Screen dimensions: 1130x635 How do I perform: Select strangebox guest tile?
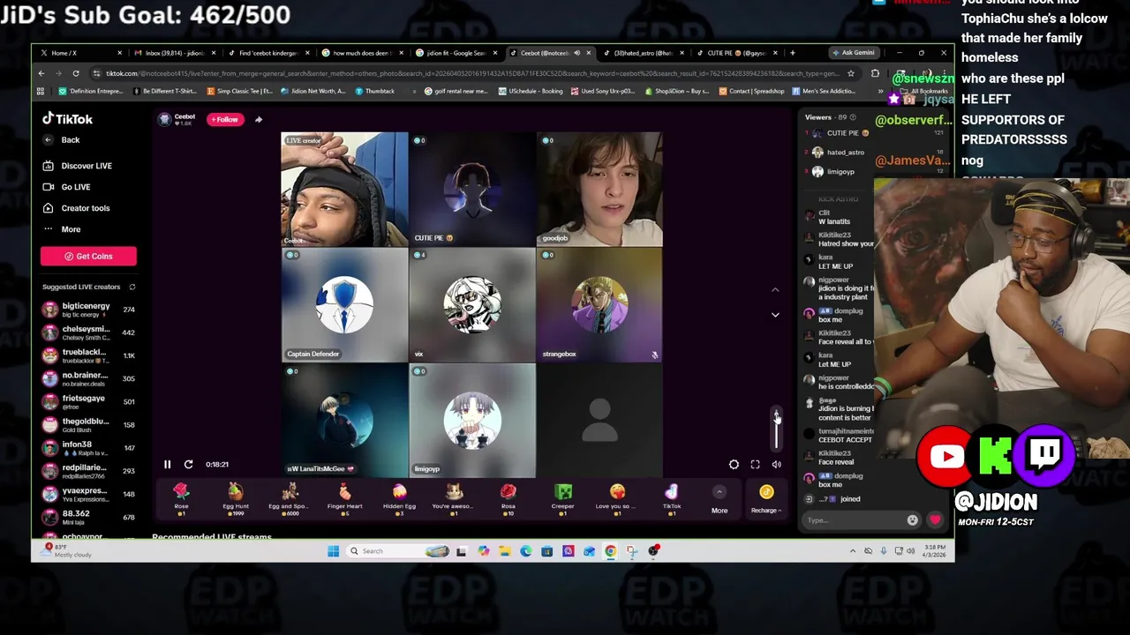[599, 304]
